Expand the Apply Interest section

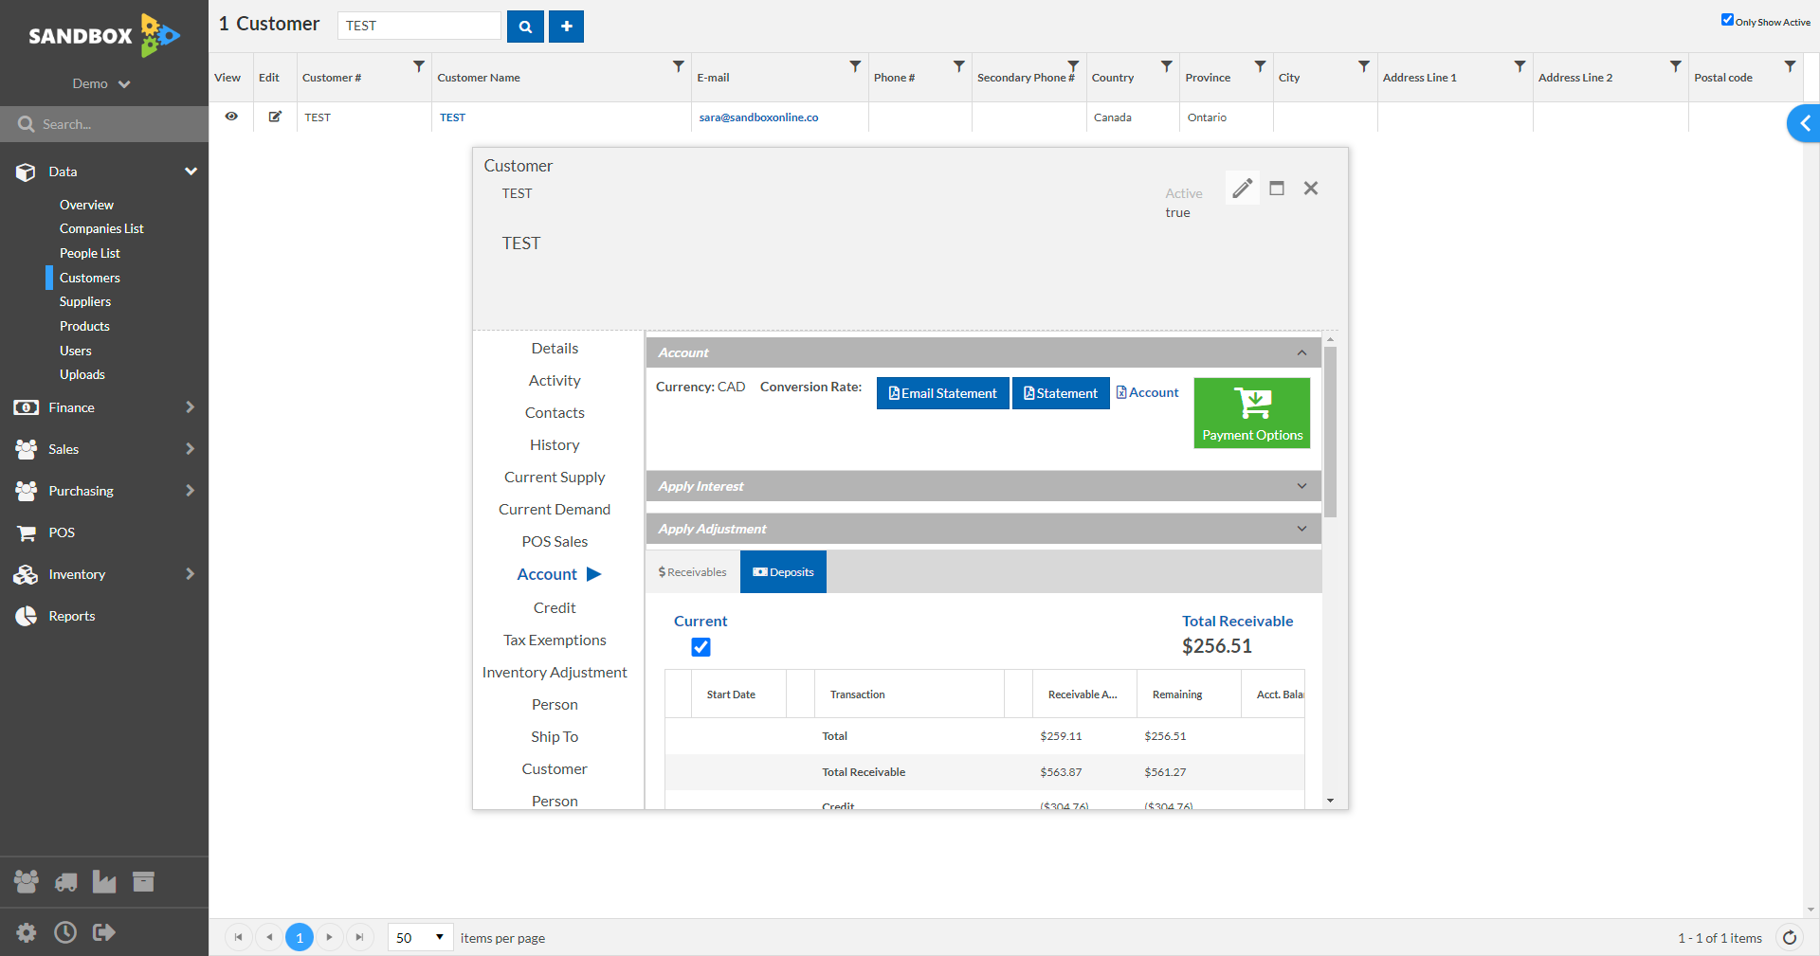(1301, 486)
